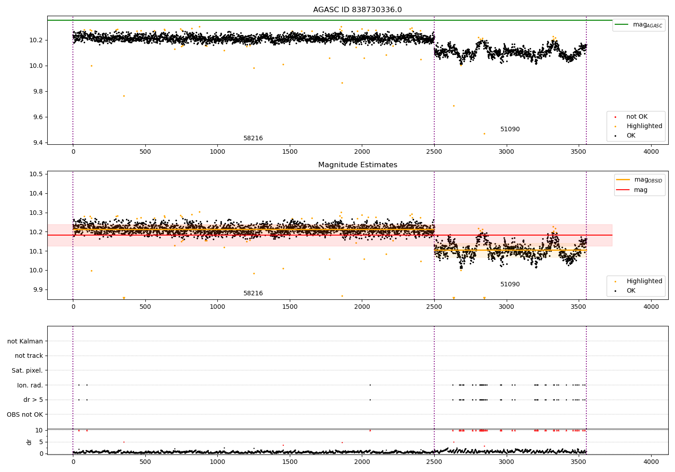Click the 'dr > 5' y-axis label

click(33, 400)
